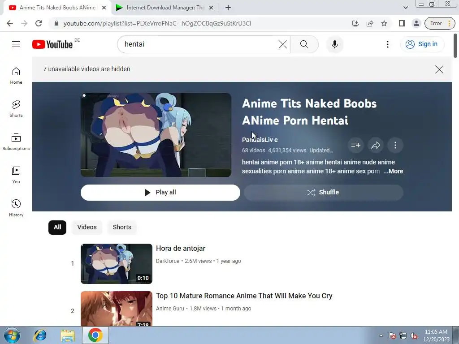Open the second video's thumbnail
This screenshot has height=344, width=459.
(117, 309)
